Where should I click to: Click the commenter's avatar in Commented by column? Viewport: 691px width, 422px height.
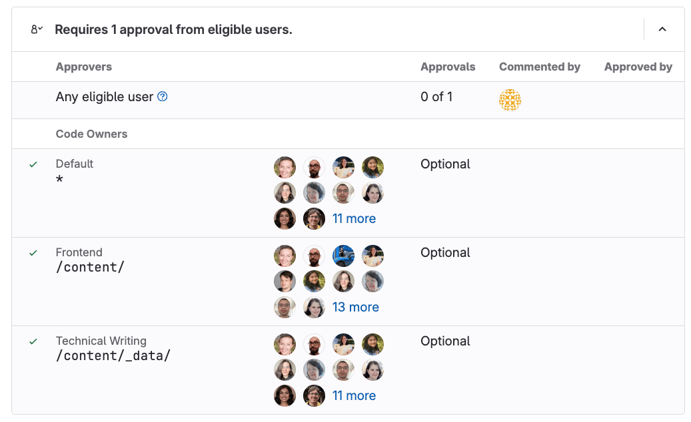pos(510,100)
